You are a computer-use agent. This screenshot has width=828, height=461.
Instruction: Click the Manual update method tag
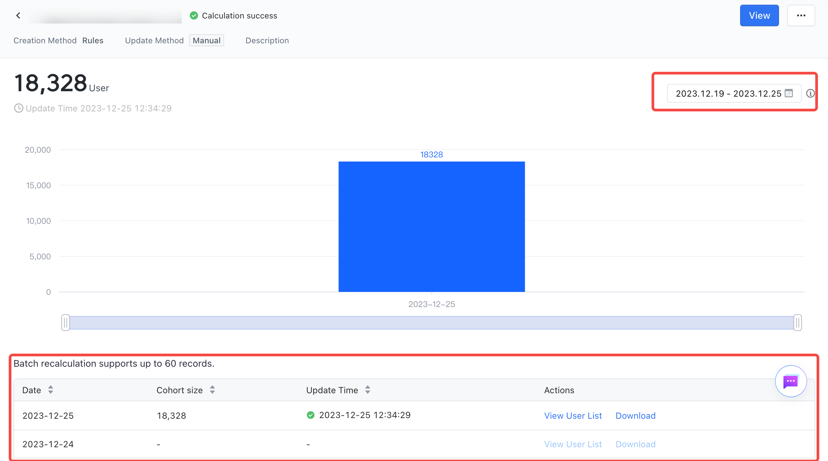[207, 41]
